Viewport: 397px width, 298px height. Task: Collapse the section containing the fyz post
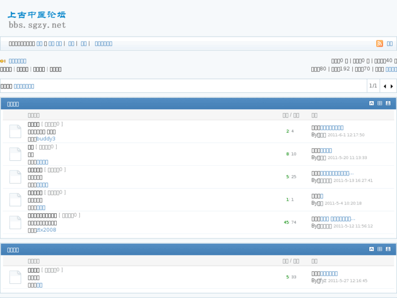[x=371, y=249]
